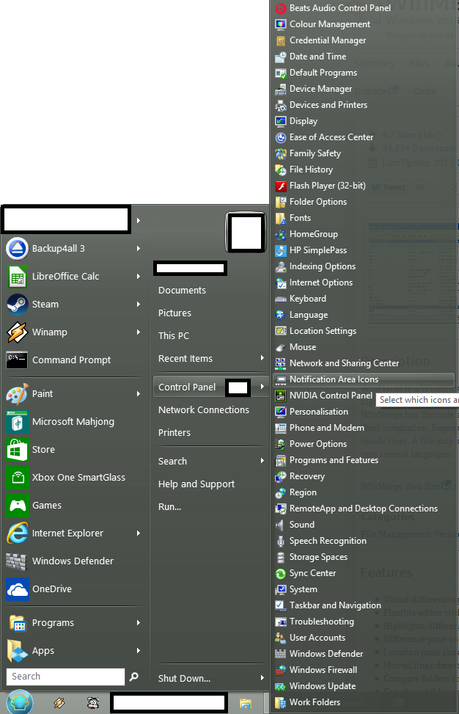The image size is (459, 714).
Task: Open Pictures from start menu
Action: 175,313
